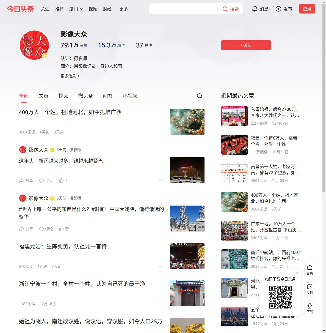Screen dimensions: 326x333
Task: Go to 首页 via floating home icon
Action: click(310, 270)
